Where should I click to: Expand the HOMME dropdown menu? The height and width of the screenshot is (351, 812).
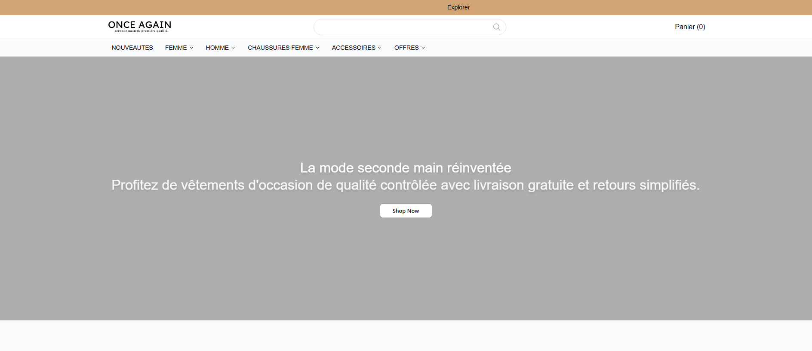pyautogui.click(x=220, y=48)
